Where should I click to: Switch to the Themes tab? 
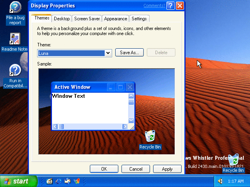pyautogui.click(x=42, y=18)
